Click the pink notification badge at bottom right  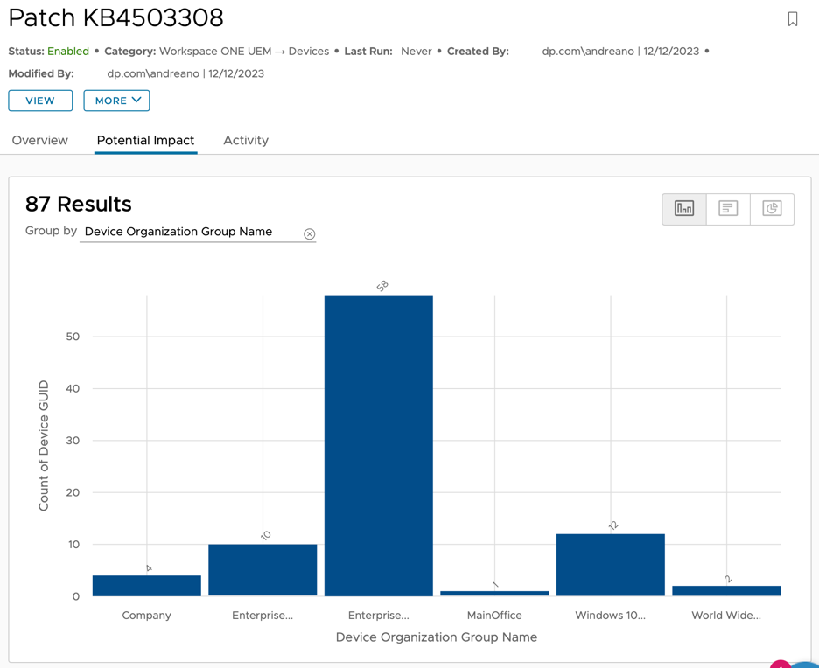point(780,665)
